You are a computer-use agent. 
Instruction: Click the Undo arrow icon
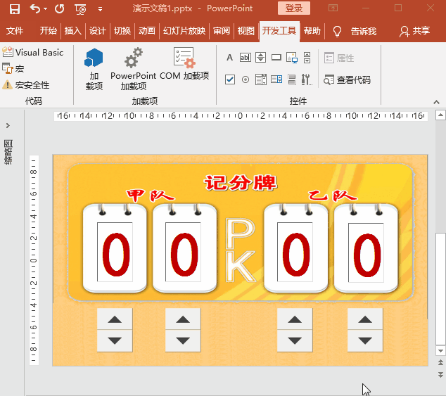35,9
